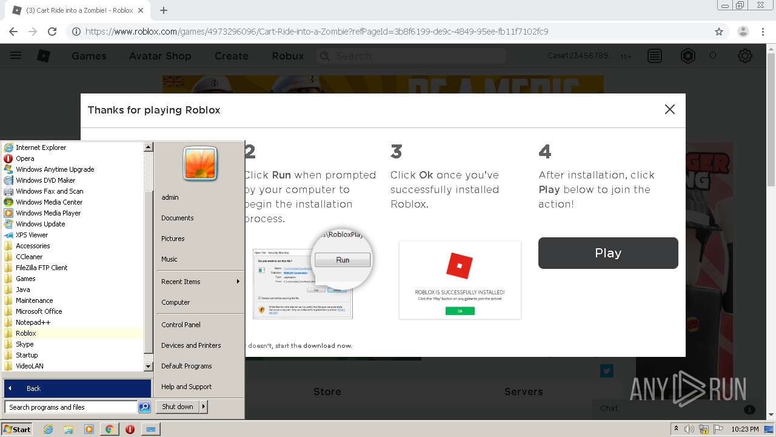The image size is (776, 437).
Task: Open a new Chrome tab
Action: click(x=164, y=10)
